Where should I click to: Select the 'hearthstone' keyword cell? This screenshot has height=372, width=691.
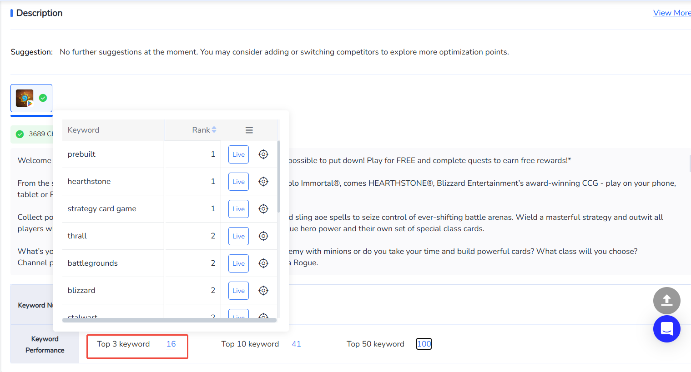(x=113, y=182)
